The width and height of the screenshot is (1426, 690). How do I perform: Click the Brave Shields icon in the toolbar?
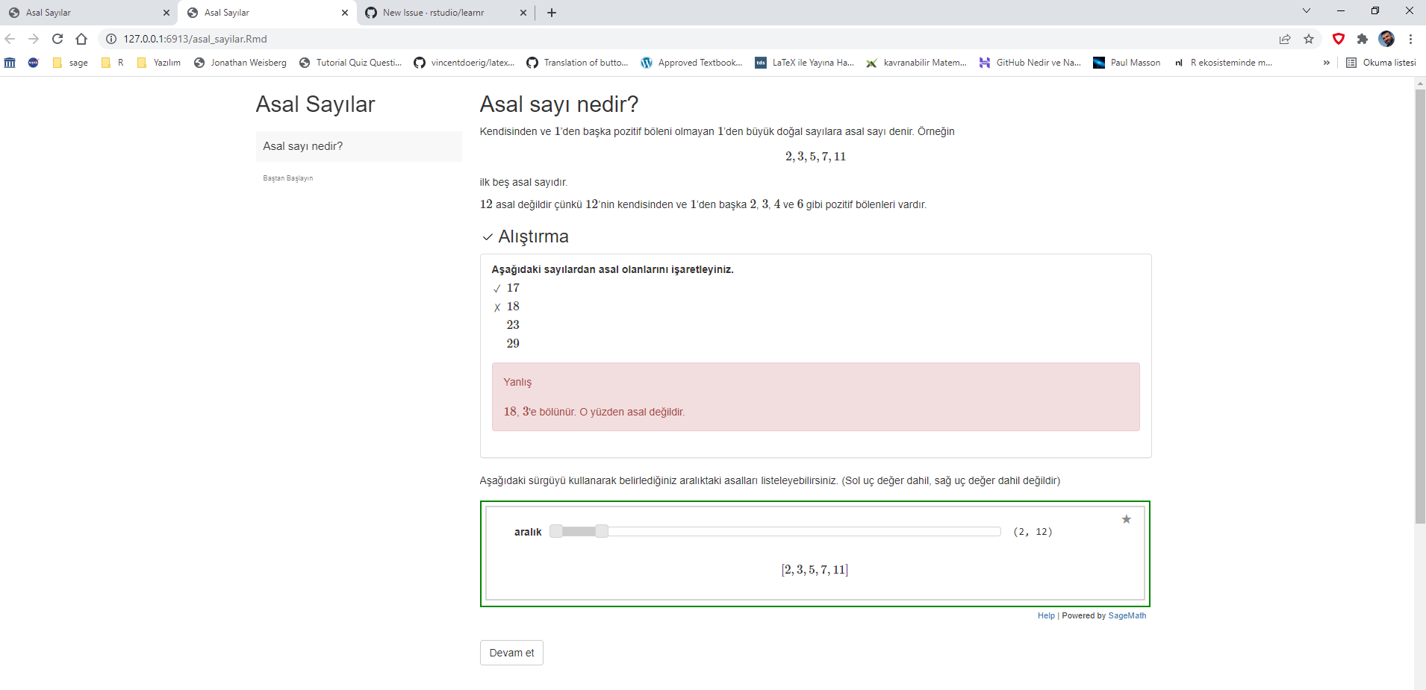click(x=1337, y=39)
